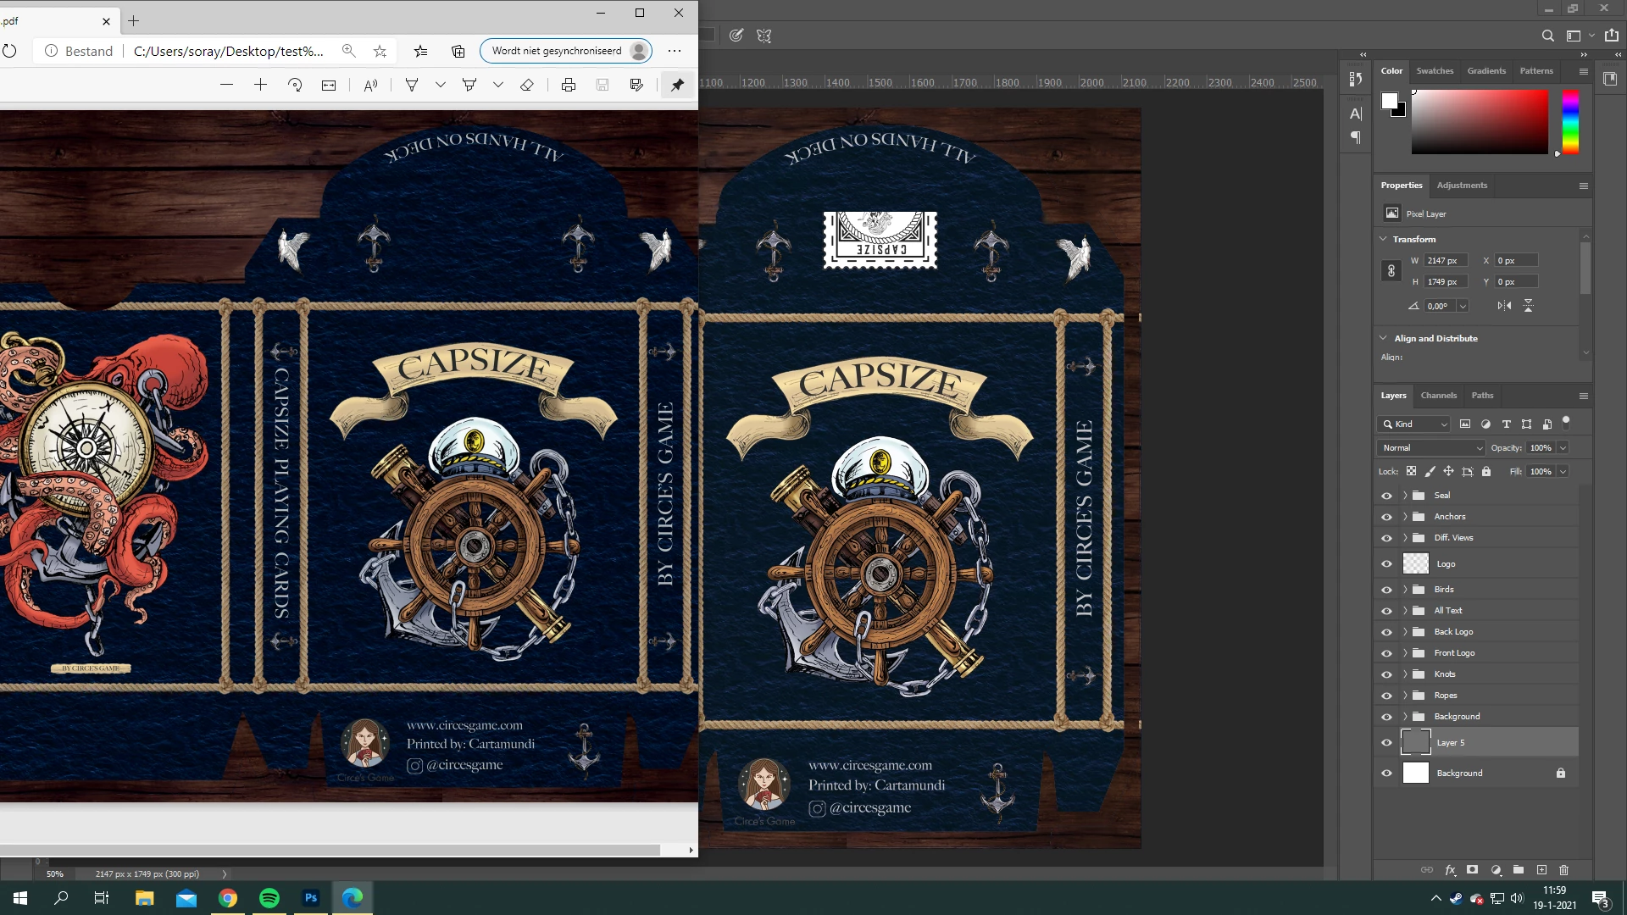Click the delete layer trash icon
The image size is (1627, 915).
(x=1564, y=870)
